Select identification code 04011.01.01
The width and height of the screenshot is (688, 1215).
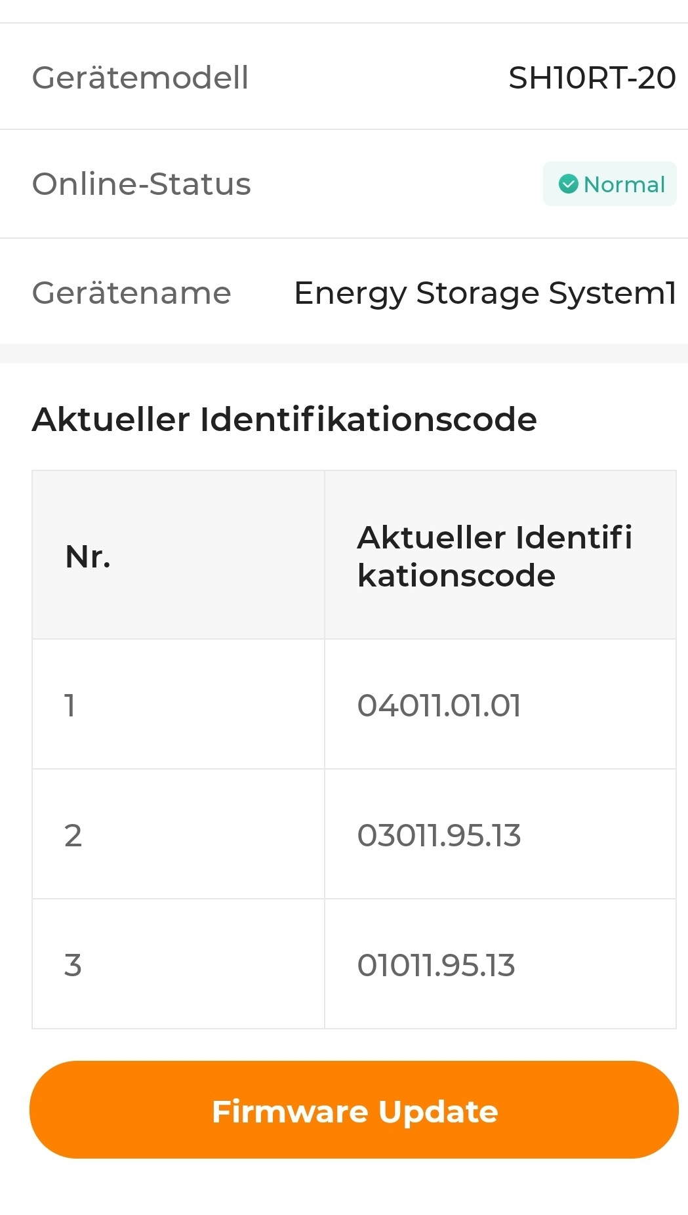pos(439,706)
